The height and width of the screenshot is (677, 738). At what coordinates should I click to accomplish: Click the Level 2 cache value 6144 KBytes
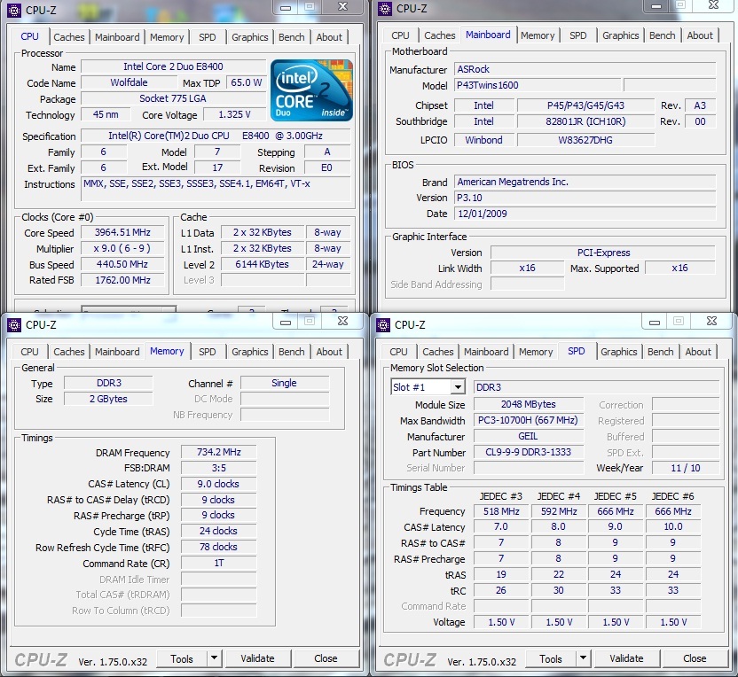click(263, 264)
